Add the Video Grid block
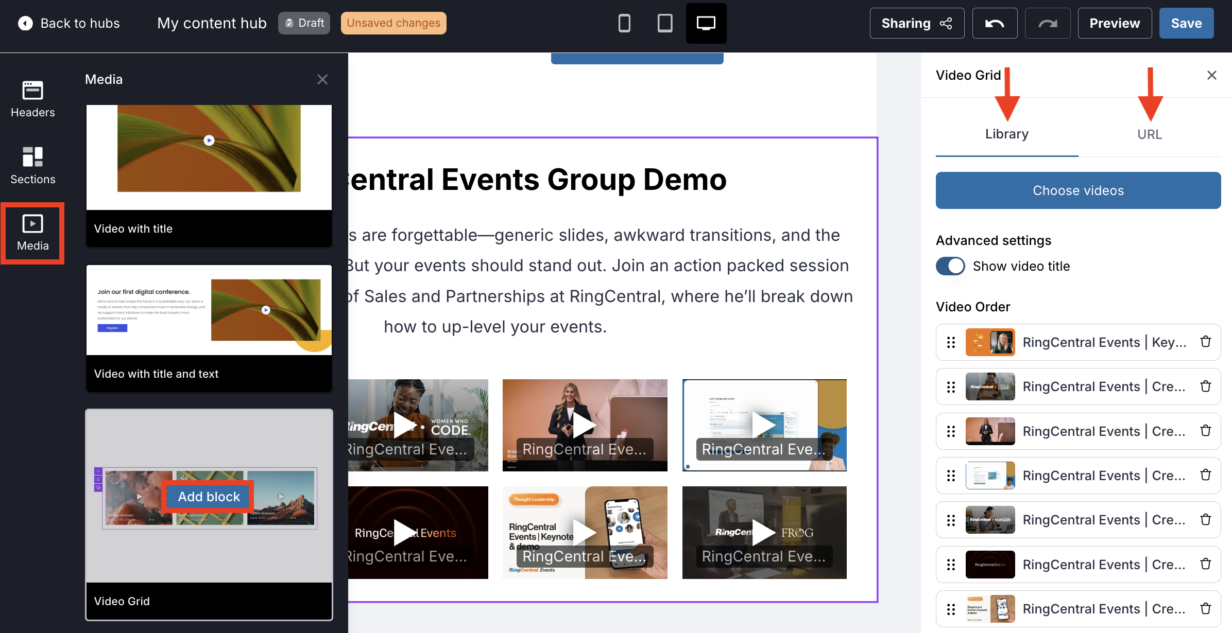Screen dimensions: 1232x633 point(209,497)
